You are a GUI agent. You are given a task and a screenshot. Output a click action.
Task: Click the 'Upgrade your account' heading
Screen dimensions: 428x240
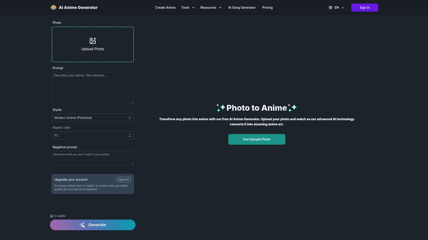[71, 179]
